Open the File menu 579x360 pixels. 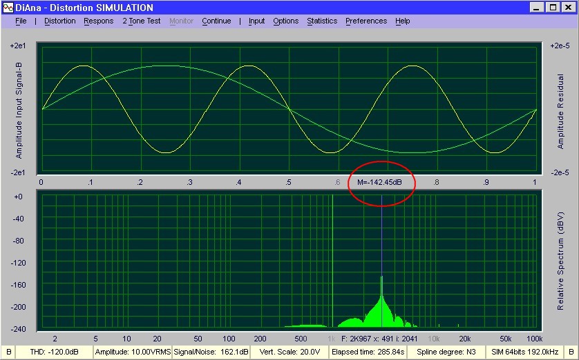coord(21,21)
